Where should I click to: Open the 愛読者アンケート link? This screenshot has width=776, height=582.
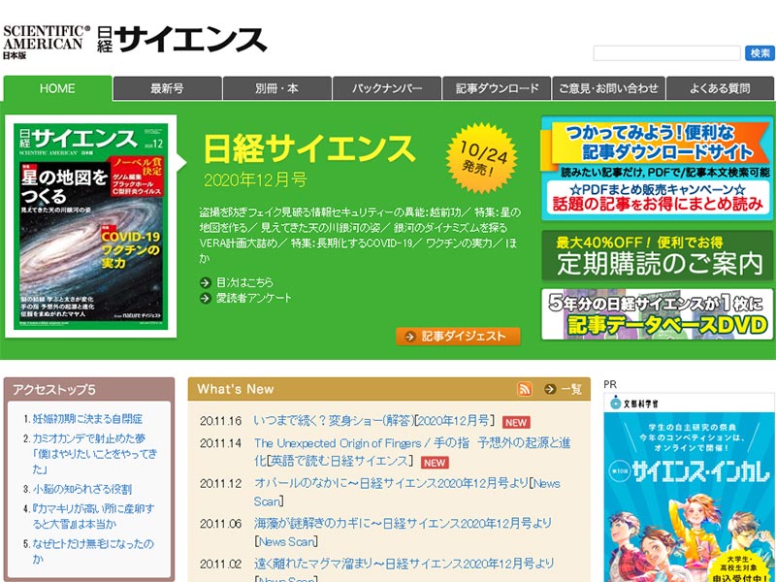coord(254,298)
